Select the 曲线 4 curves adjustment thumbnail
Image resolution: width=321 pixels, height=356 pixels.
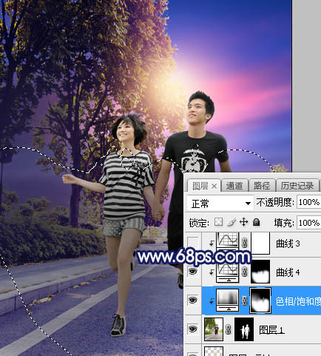(228, 272)
